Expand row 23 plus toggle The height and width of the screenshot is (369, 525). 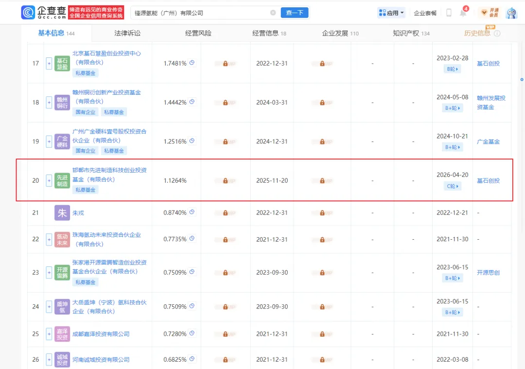coord(49,273)
